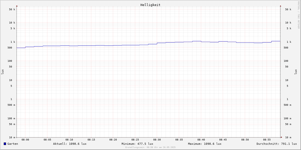The width and height of the screenshot is (301, 150).
Task: Click the Helligkeit chart title
Action: [150, 5]
